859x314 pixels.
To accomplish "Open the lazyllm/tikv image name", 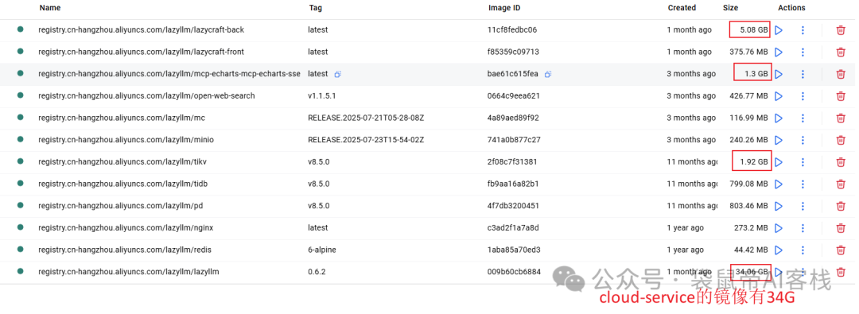I will (122, 161).
